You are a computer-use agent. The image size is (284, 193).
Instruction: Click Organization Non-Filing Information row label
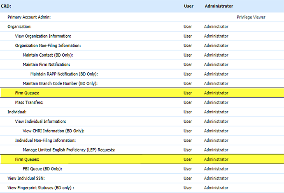coord(48,46)
